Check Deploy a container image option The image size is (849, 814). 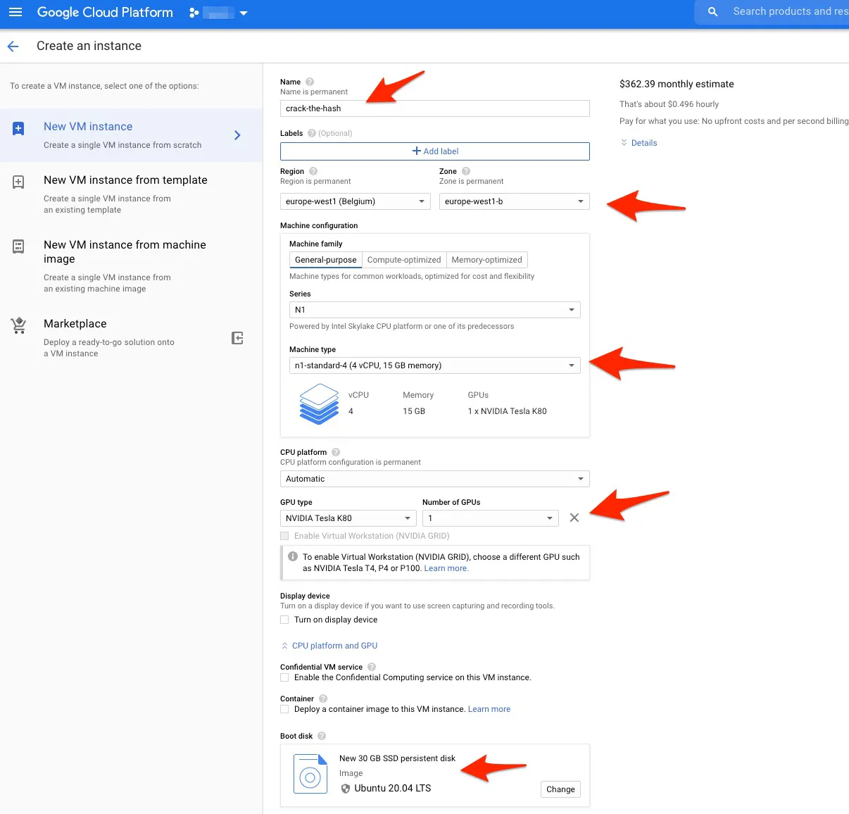click(284, 709)
